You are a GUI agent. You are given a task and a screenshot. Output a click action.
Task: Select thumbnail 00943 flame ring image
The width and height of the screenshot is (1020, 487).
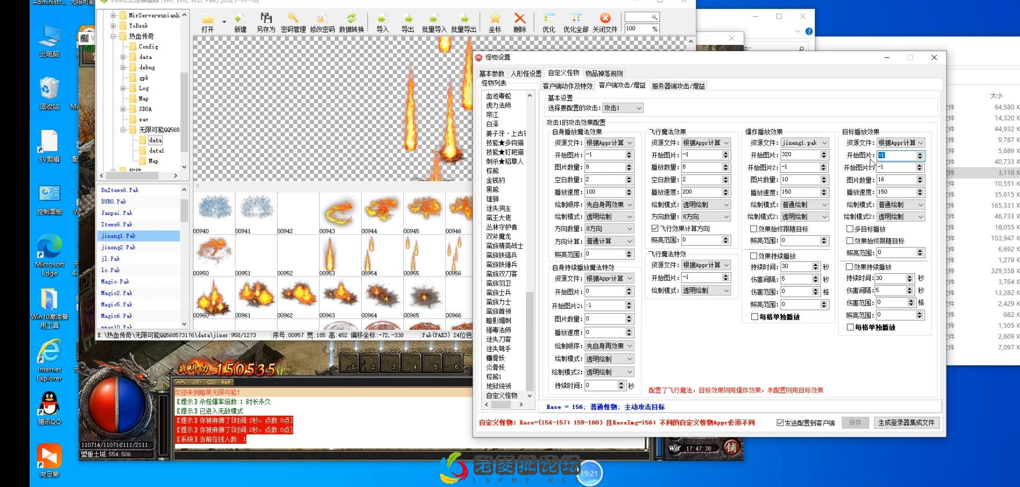pos(340,213)
